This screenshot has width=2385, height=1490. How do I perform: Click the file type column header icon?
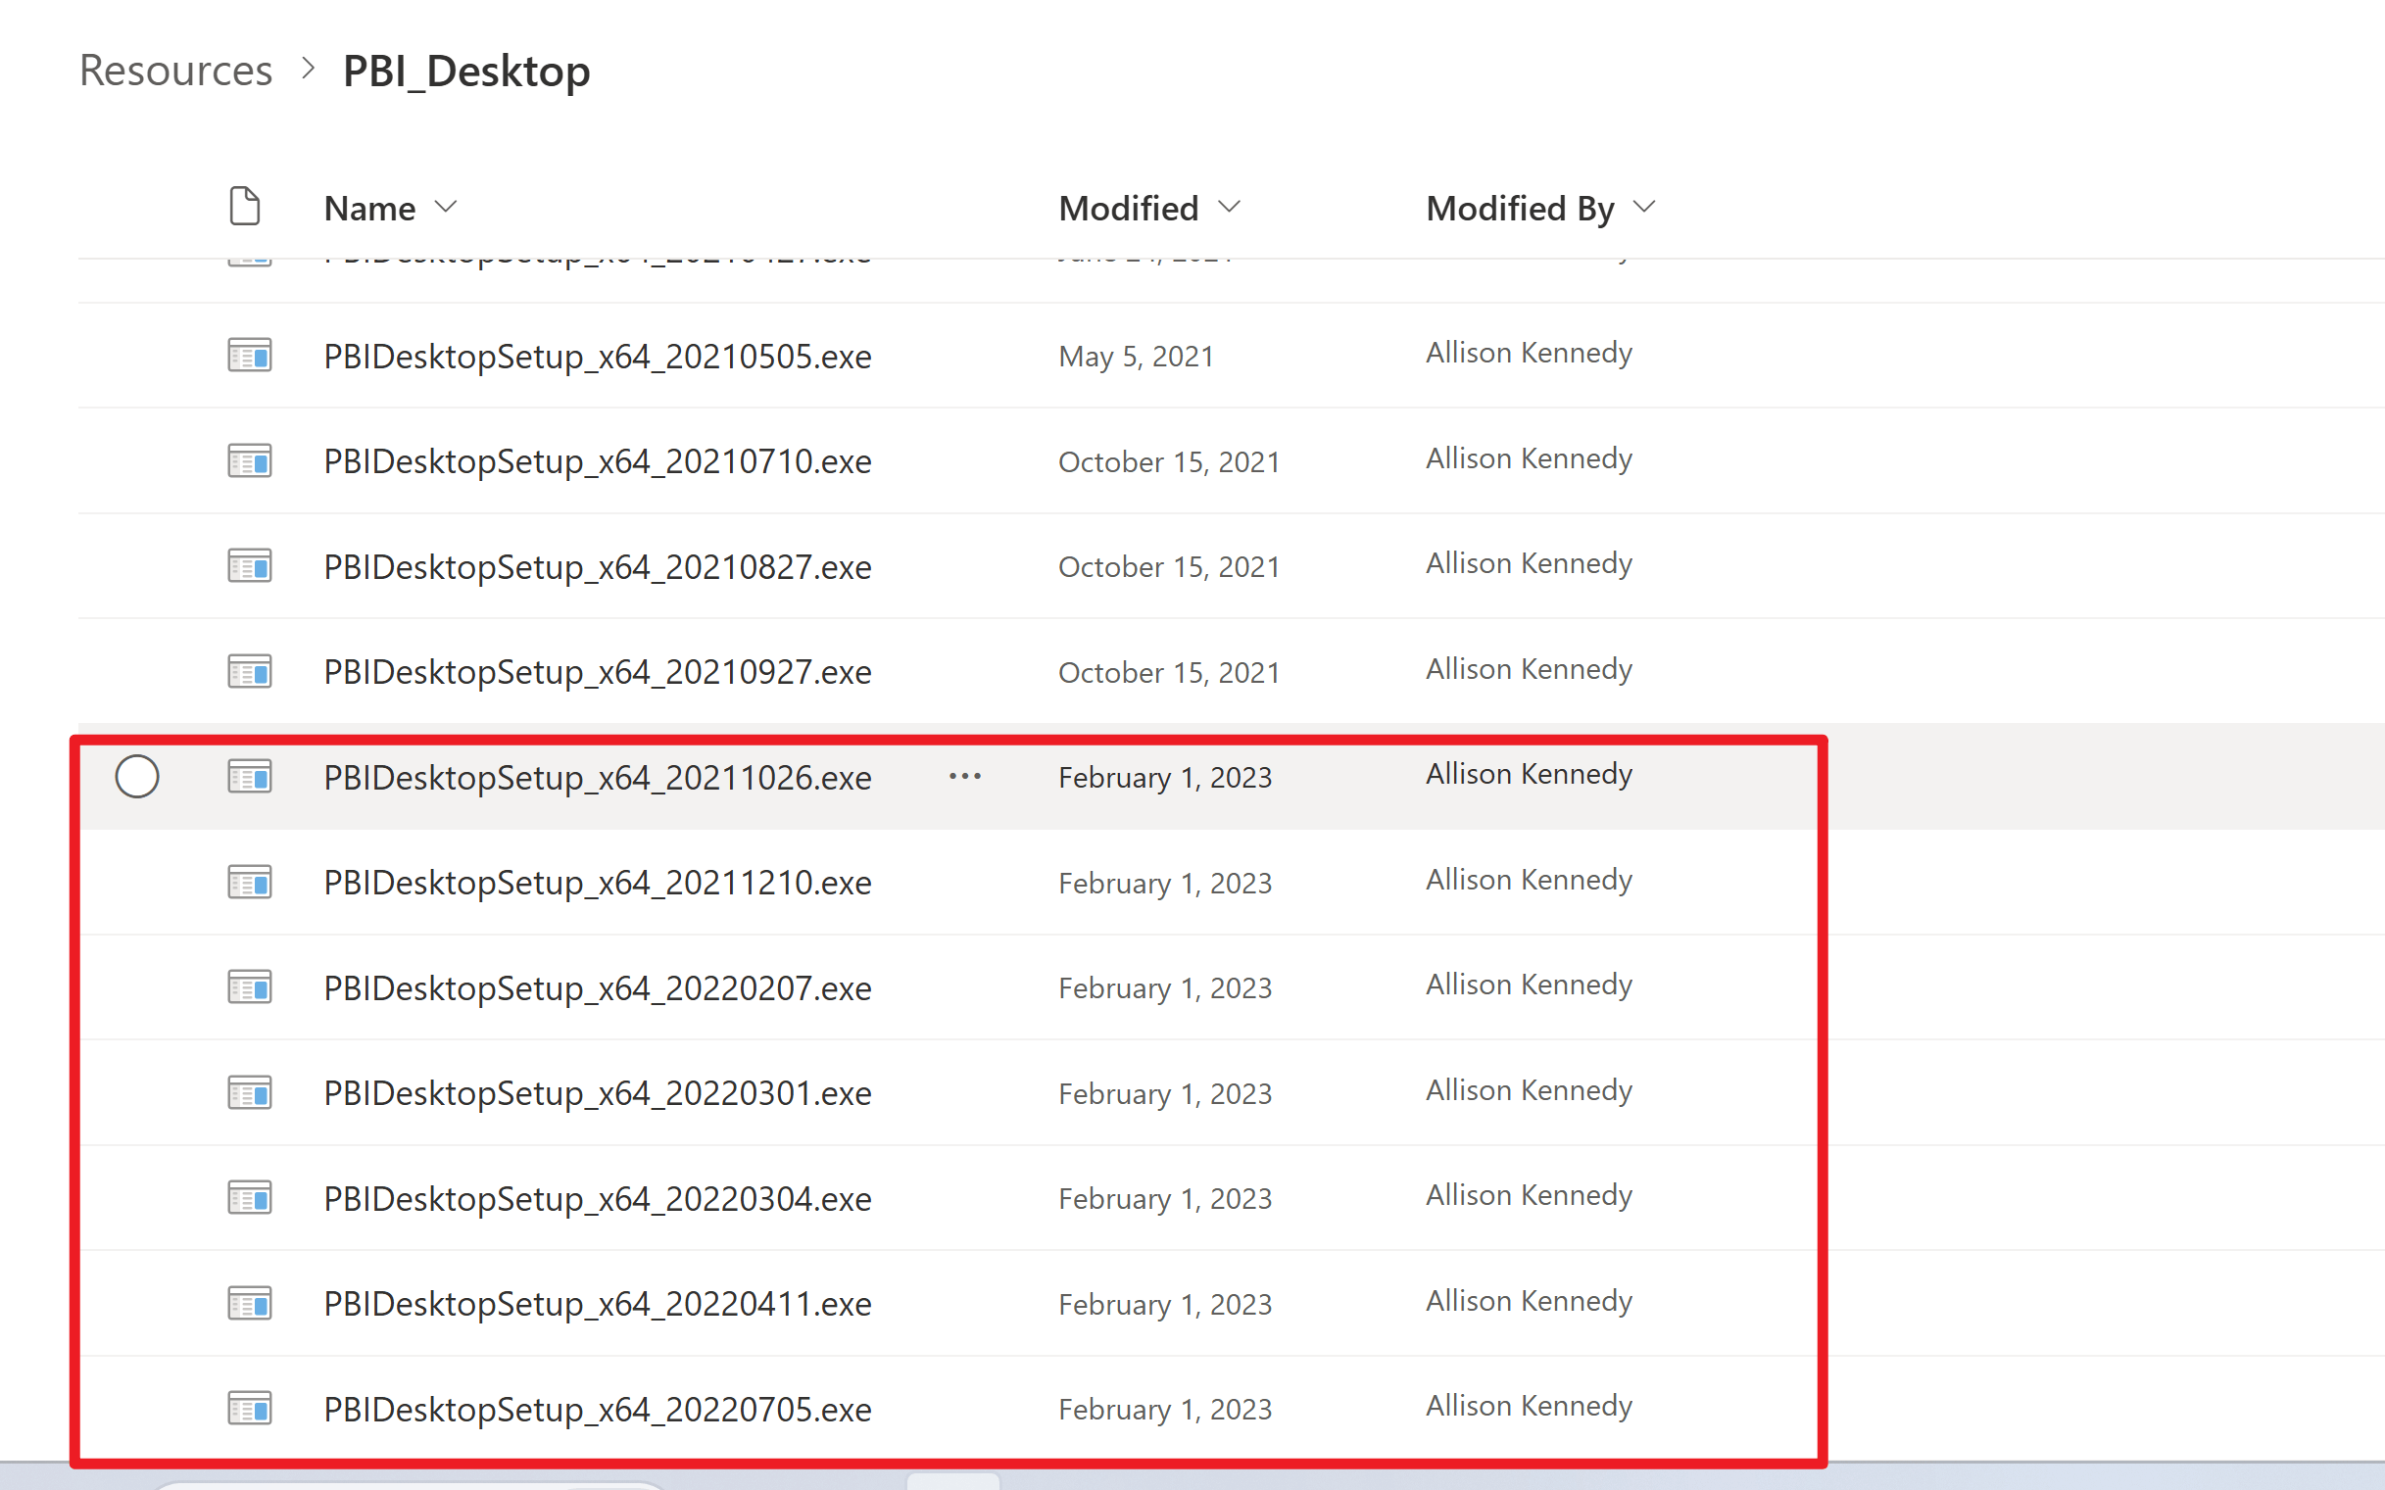click(244, 207)
